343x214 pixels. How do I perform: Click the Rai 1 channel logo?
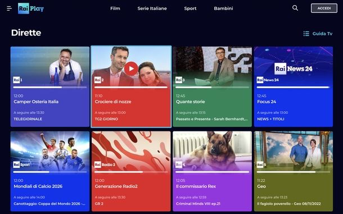[17, 80]
